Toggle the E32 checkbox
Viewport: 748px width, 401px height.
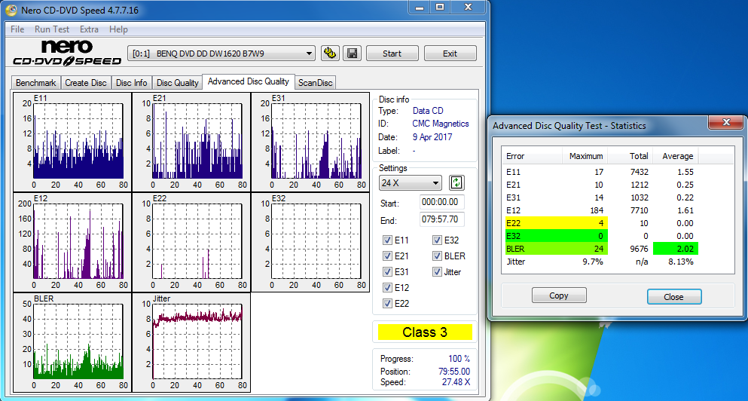(x=437, y=240)
